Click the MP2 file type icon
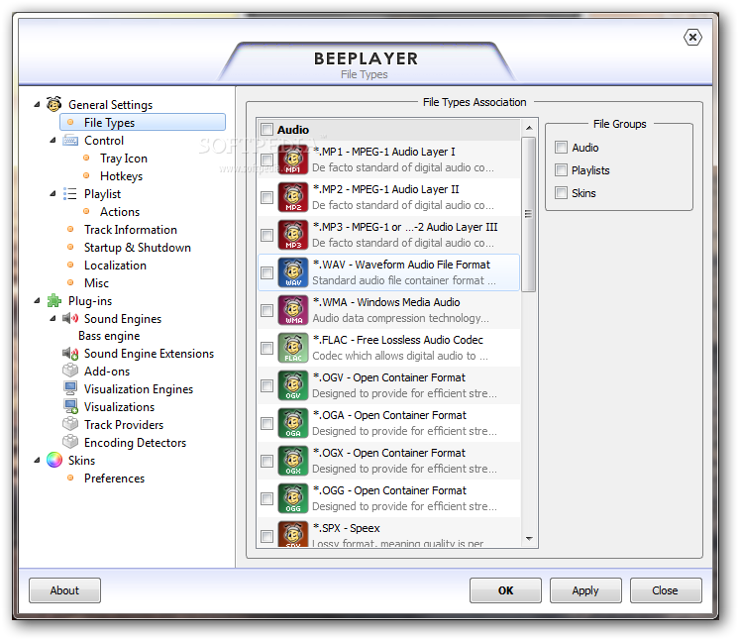739x640 pixels. tap(293, 197)
